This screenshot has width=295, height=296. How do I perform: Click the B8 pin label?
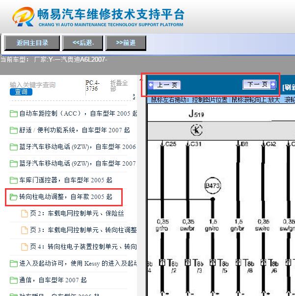(244, 144)
